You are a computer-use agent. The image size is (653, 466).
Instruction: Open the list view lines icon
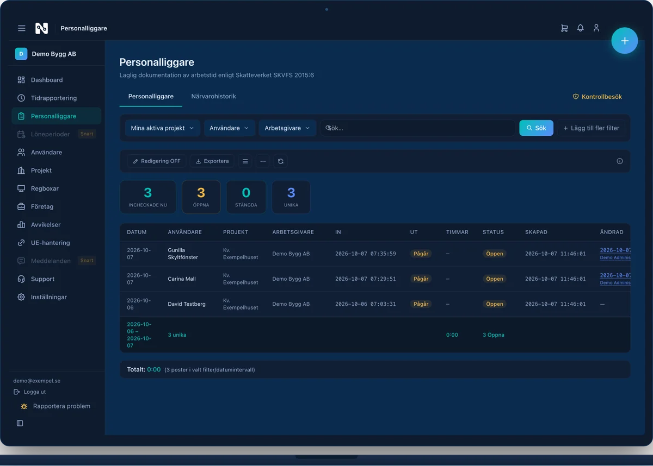(x=245, y=161)
